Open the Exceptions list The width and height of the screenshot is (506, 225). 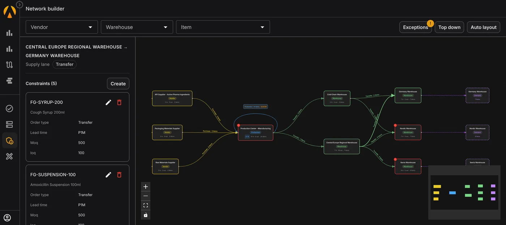[x=416, y=27]
